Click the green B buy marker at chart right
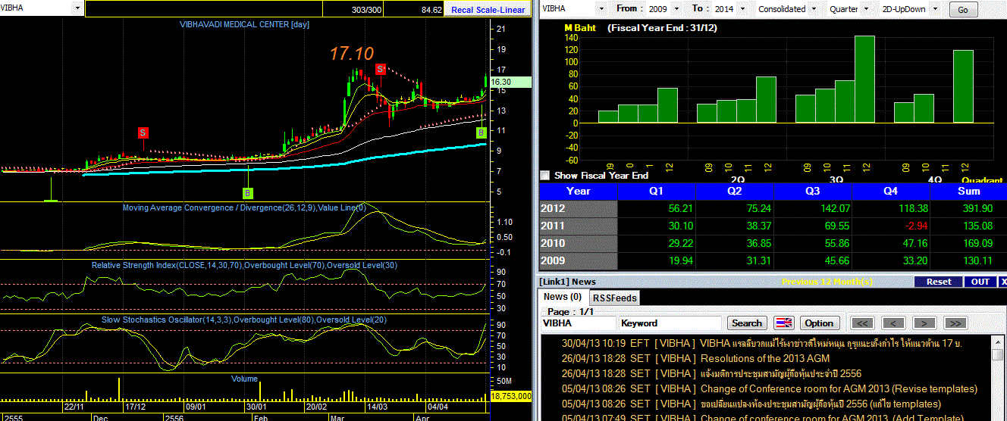The width and height of the screenshot is (1007, 421). pos(481,133)
